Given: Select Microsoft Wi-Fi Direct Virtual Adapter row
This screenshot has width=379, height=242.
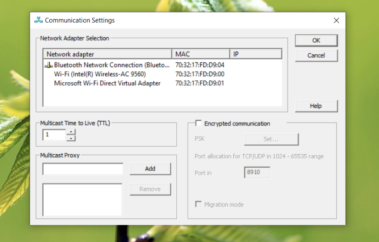Looking at the screenshot, I should click(162, 83).
